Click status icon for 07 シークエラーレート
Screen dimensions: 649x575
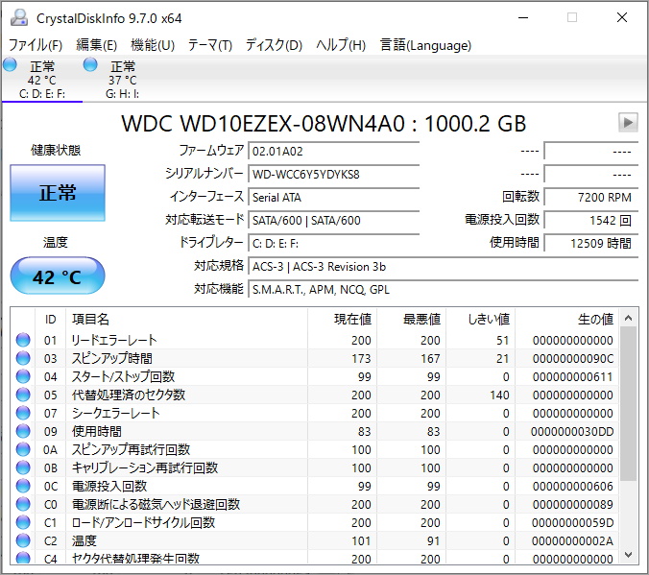[x=23, y=413]
